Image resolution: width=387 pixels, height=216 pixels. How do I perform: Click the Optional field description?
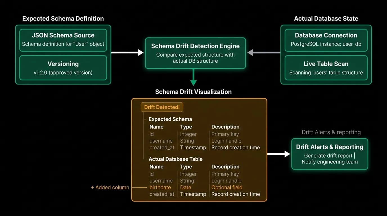click(227, 187)
